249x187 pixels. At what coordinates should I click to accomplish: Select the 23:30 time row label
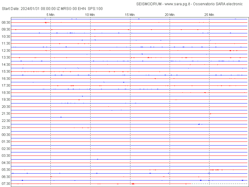(x=6, y=128)
